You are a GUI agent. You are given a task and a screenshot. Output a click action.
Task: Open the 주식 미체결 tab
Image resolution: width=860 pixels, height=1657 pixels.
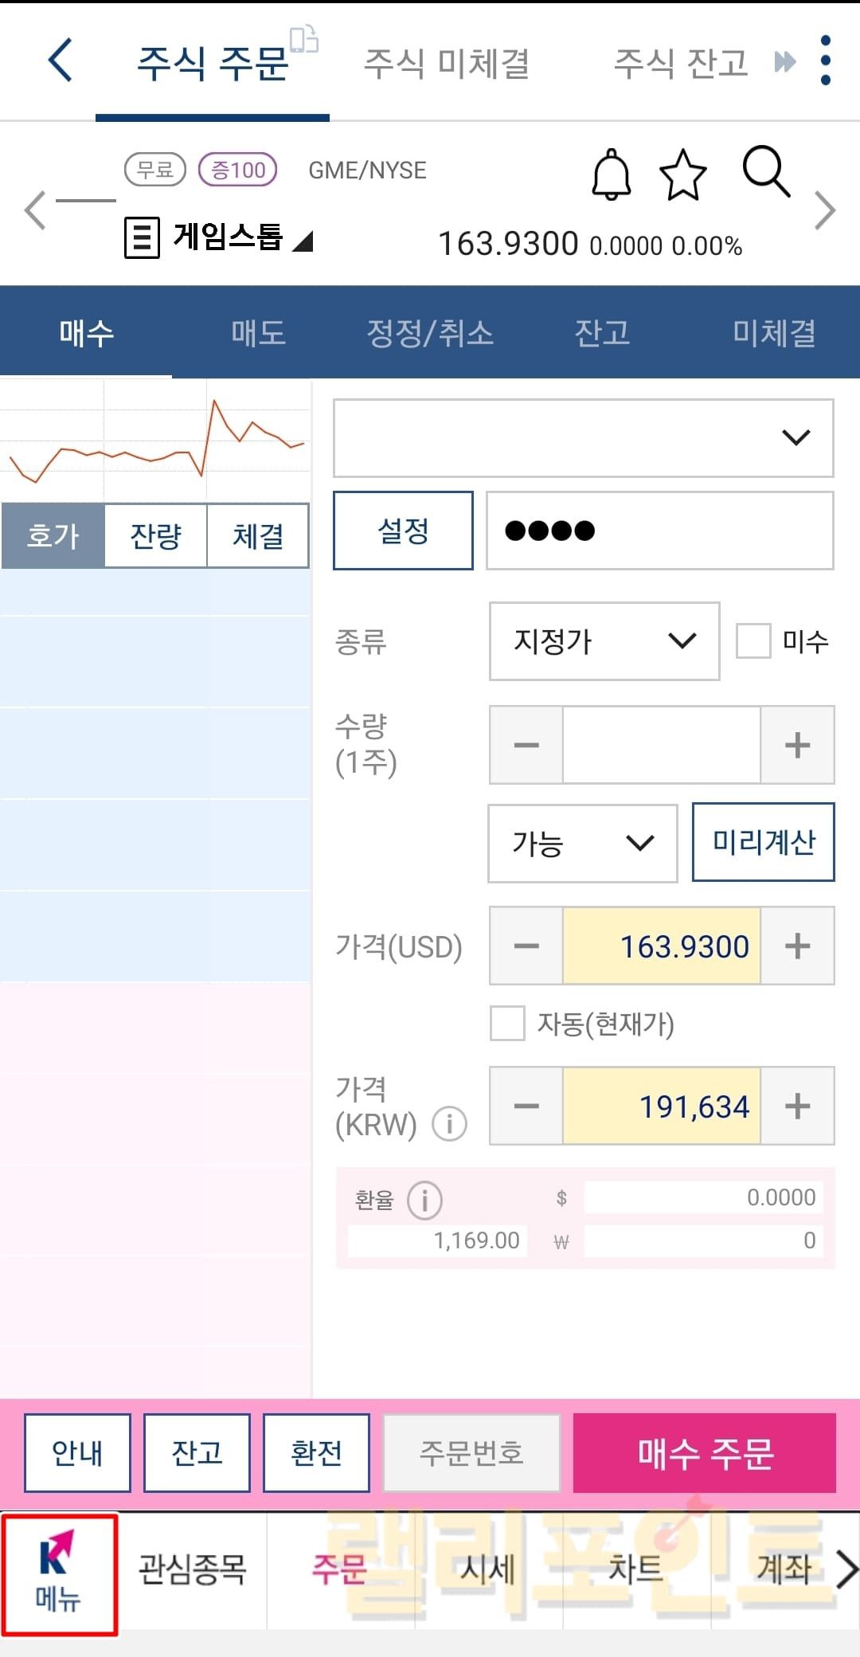[x=446, y=64]
